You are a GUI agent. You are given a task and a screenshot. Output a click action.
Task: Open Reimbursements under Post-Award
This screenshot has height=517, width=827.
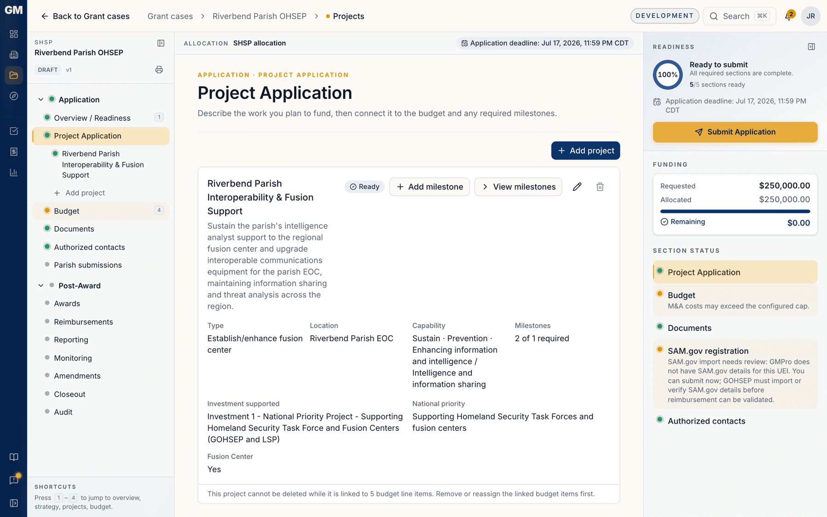101,322
